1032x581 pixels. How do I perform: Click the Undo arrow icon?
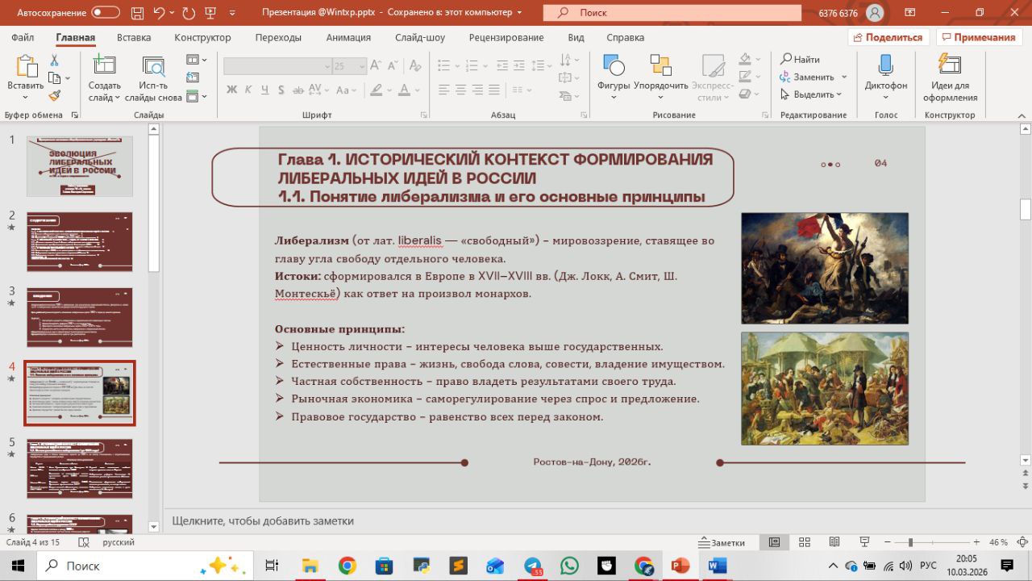159,12
